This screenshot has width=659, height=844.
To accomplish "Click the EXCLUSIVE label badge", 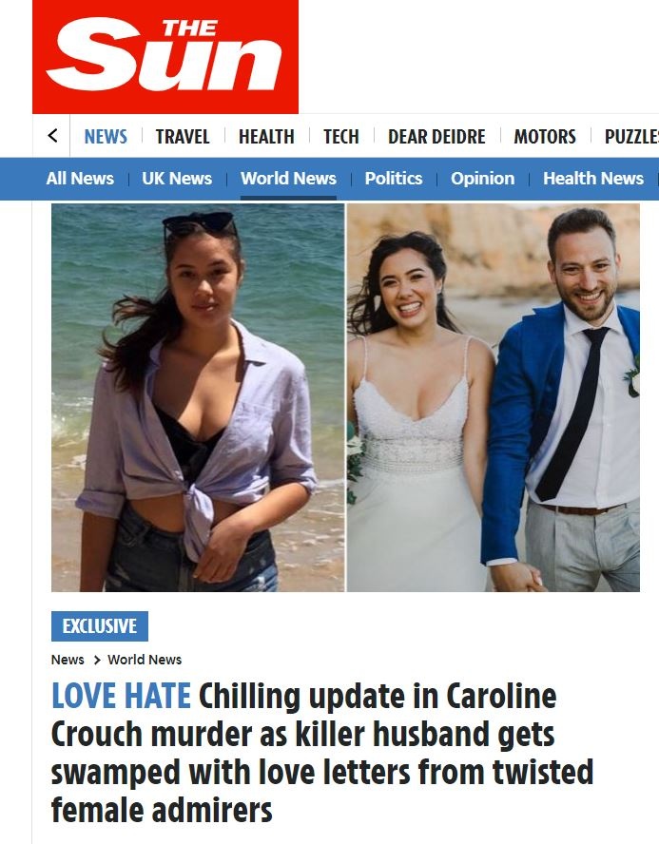I will coord(100,626).
